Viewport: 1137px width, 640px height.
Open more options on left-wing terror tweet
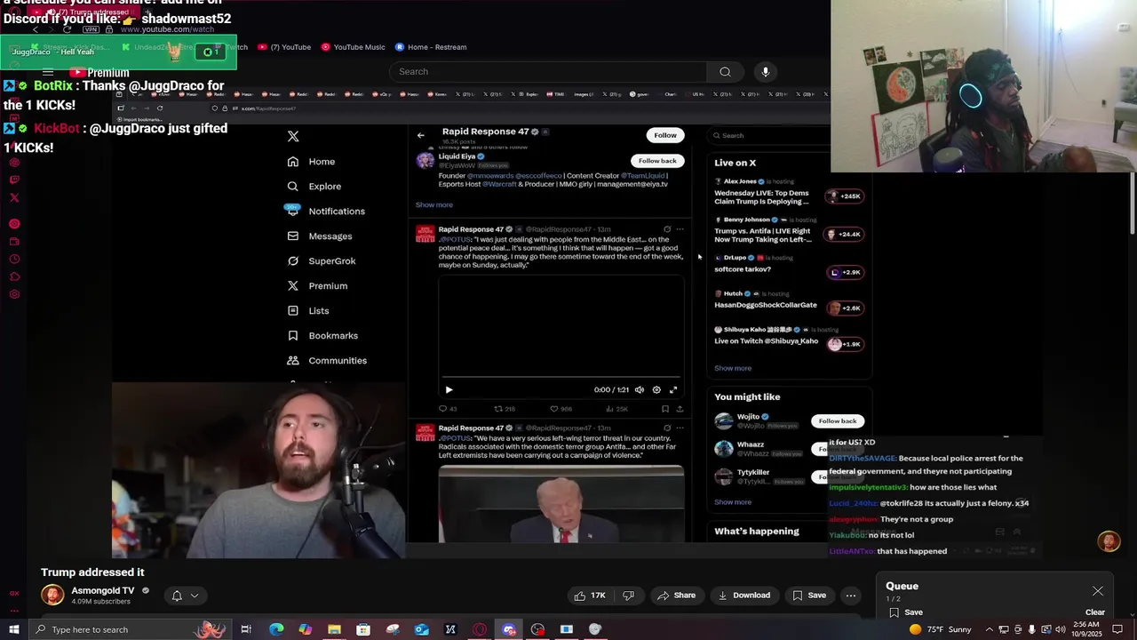pos(680,428)
